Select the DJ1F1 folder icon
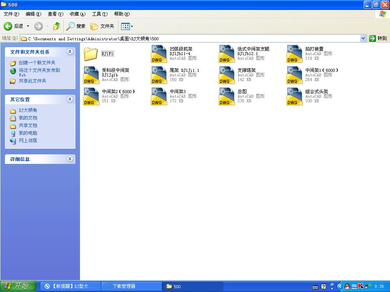Screen dimensions: 390x292 coord(91,54)
